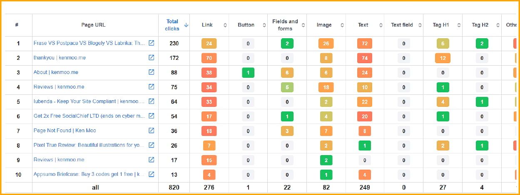Viewport: 520px width, 195px height.
Task: Click external link icon beside About | kenmoo.me
Action: (152, 72)
